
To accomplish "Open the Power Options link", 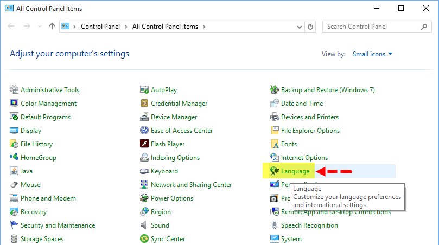I will pos(171,198).
